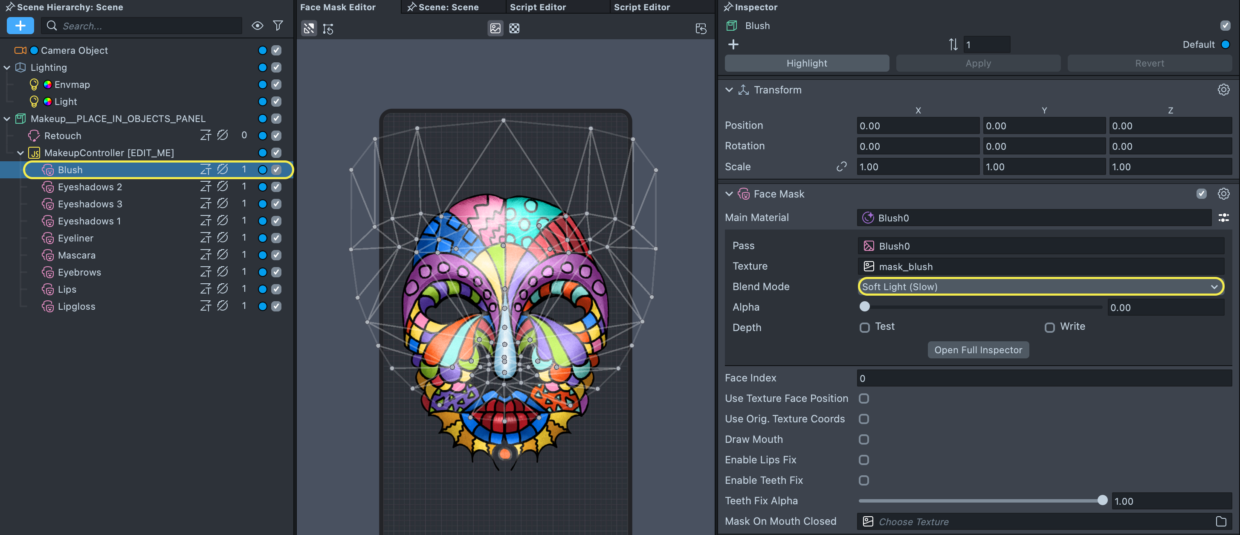The image size is (1240, 535).
Task: Open the Blend Mode dropdown
Action: click(1040, 287)
